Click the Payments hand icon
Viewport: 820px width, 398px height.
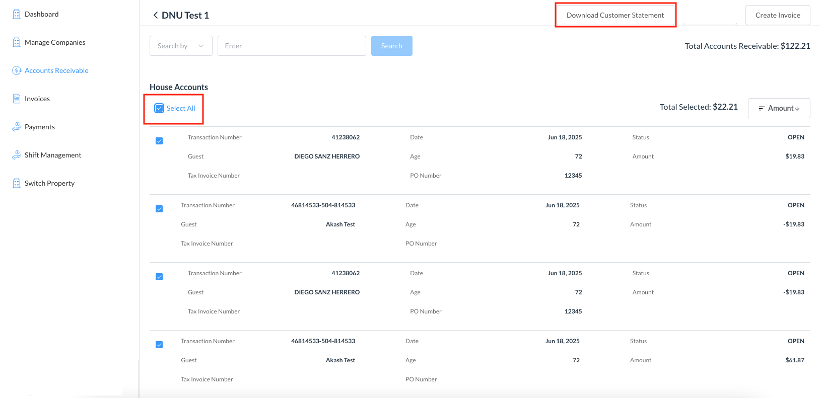[17, 127]
